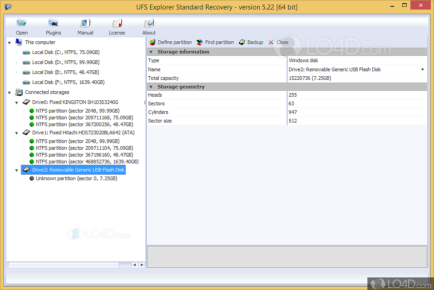Image resolution: width=434 pixels, height=290 pixels.
Task: Open the License toolbar icon
Action: (x=117, y=23)
